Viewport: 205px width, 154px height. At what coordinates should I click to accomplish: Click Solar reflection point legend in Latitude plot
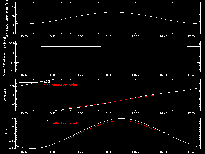(x=59, y=123)
